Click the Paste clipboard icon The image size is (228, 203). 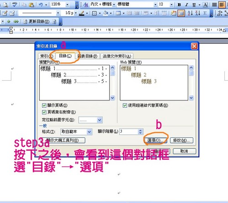[x=32, y=5]
